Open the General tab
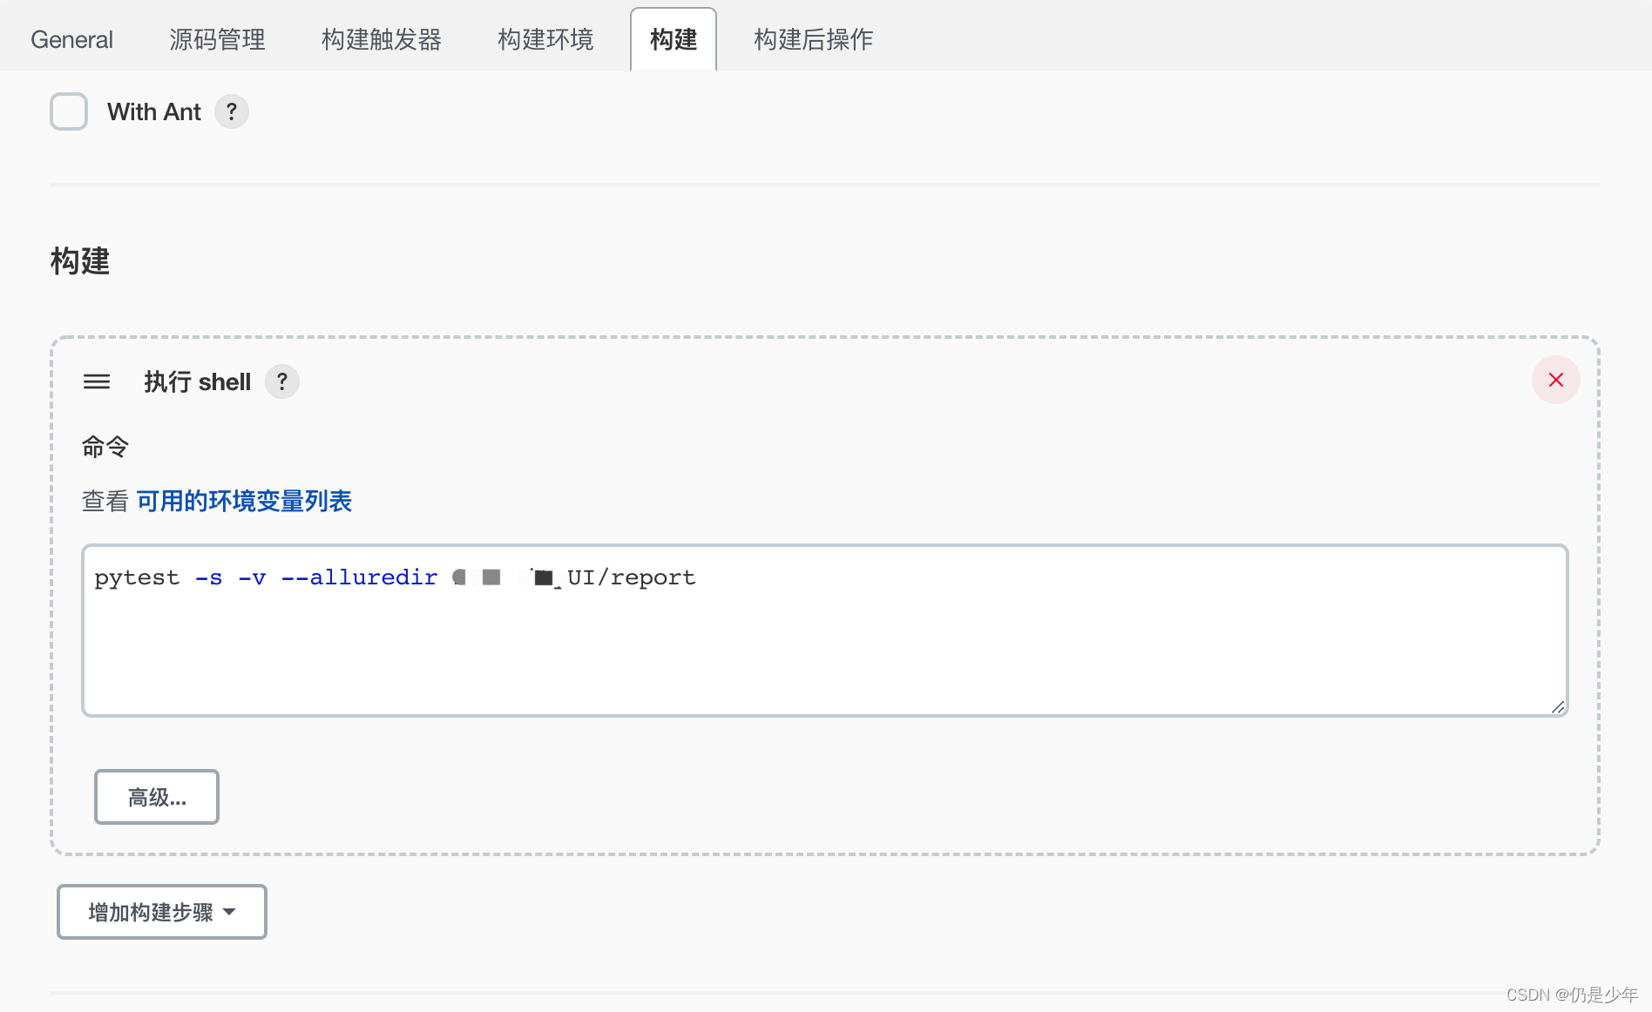 tap(71, 39)
